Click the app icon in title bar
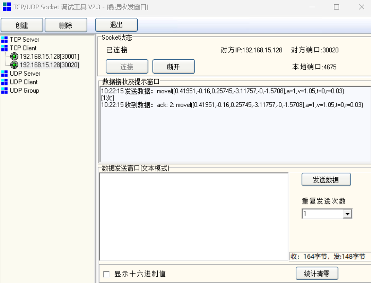The image size is (371, 283). (7, 7)
